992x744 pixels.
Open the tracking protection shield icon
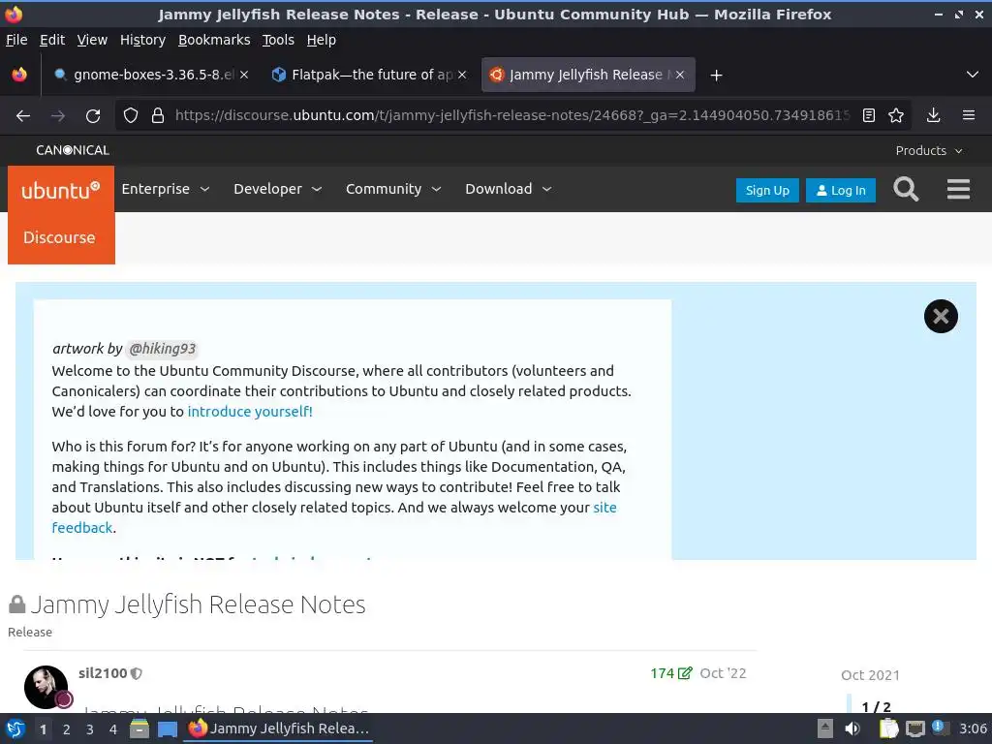click(131, 116)
